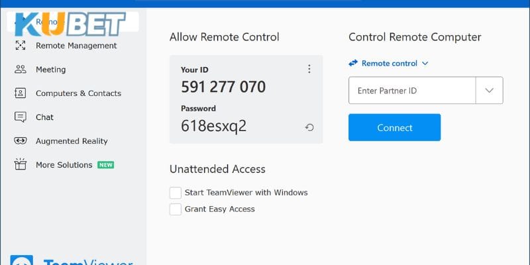Refresh the random password icon

pyautogui.click(x=309, y=127)
